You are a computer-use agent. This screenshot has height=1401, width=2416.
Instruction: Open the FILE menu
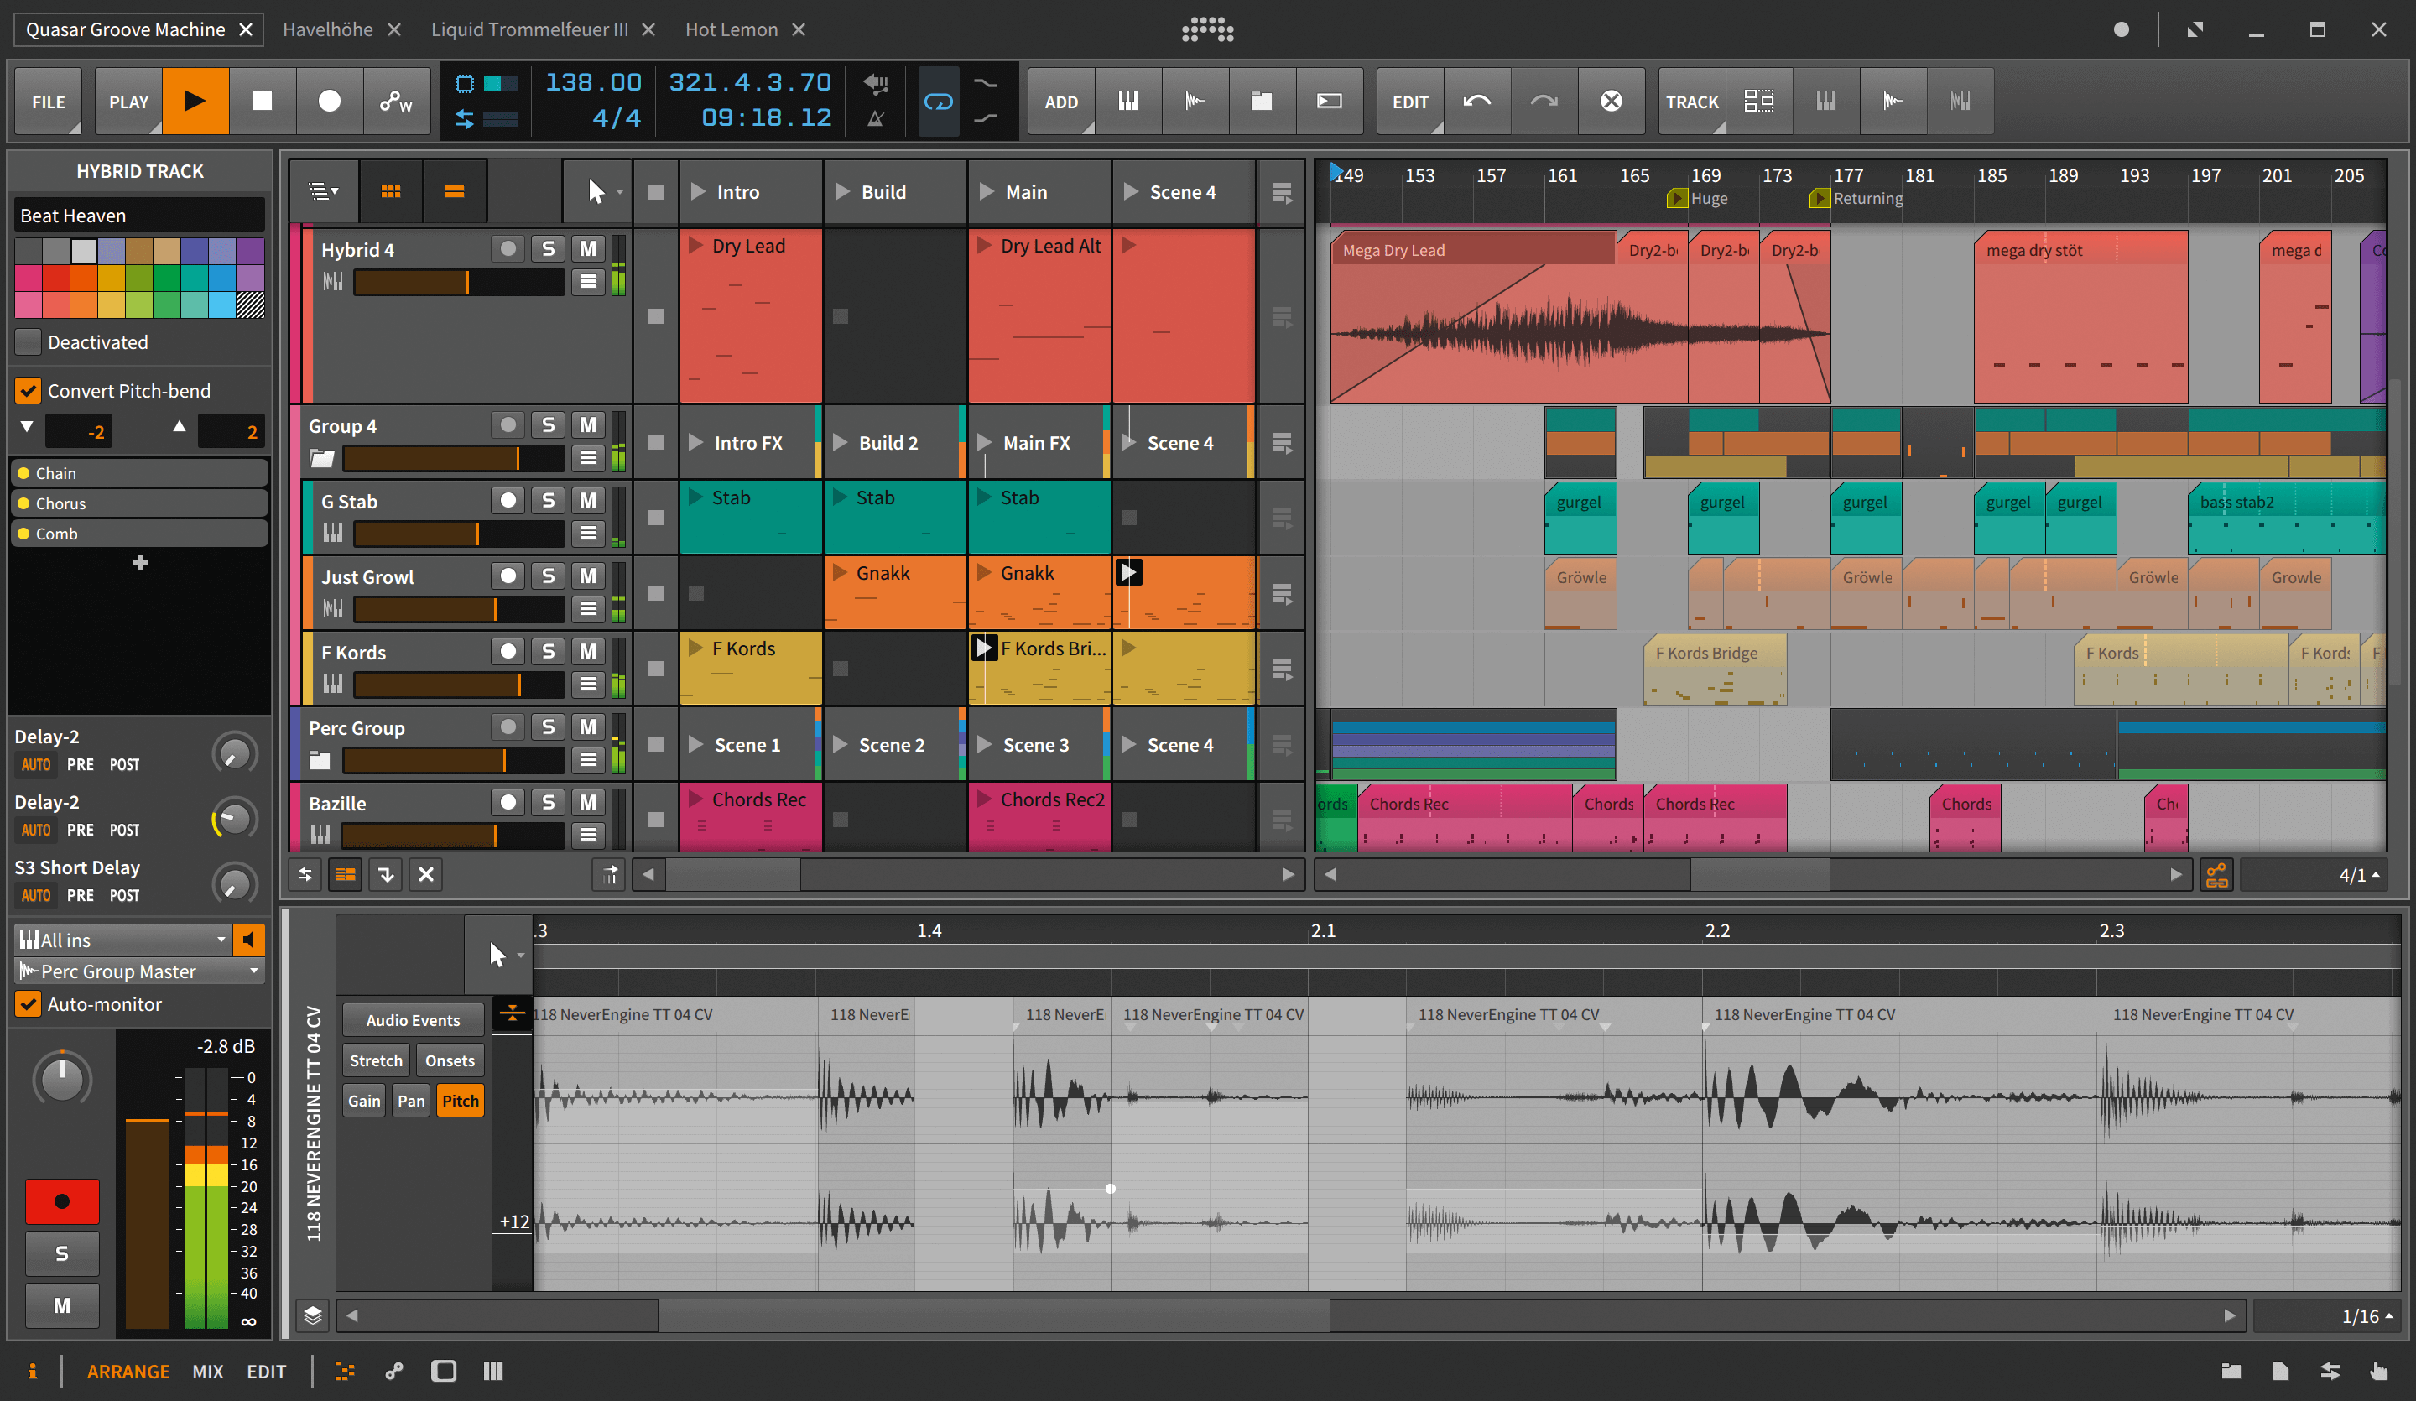tap(48, 101)
